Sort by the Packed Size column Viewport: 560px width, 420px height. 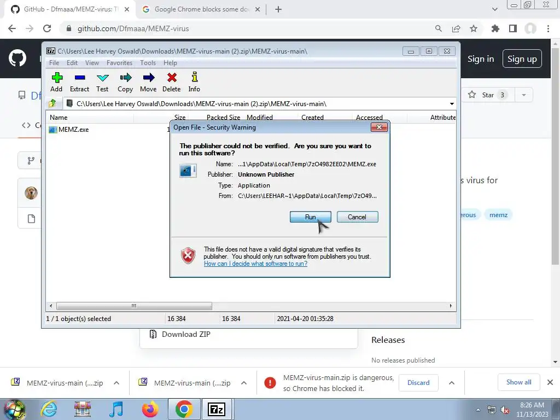pyautogui.click(x=223, y=118)
